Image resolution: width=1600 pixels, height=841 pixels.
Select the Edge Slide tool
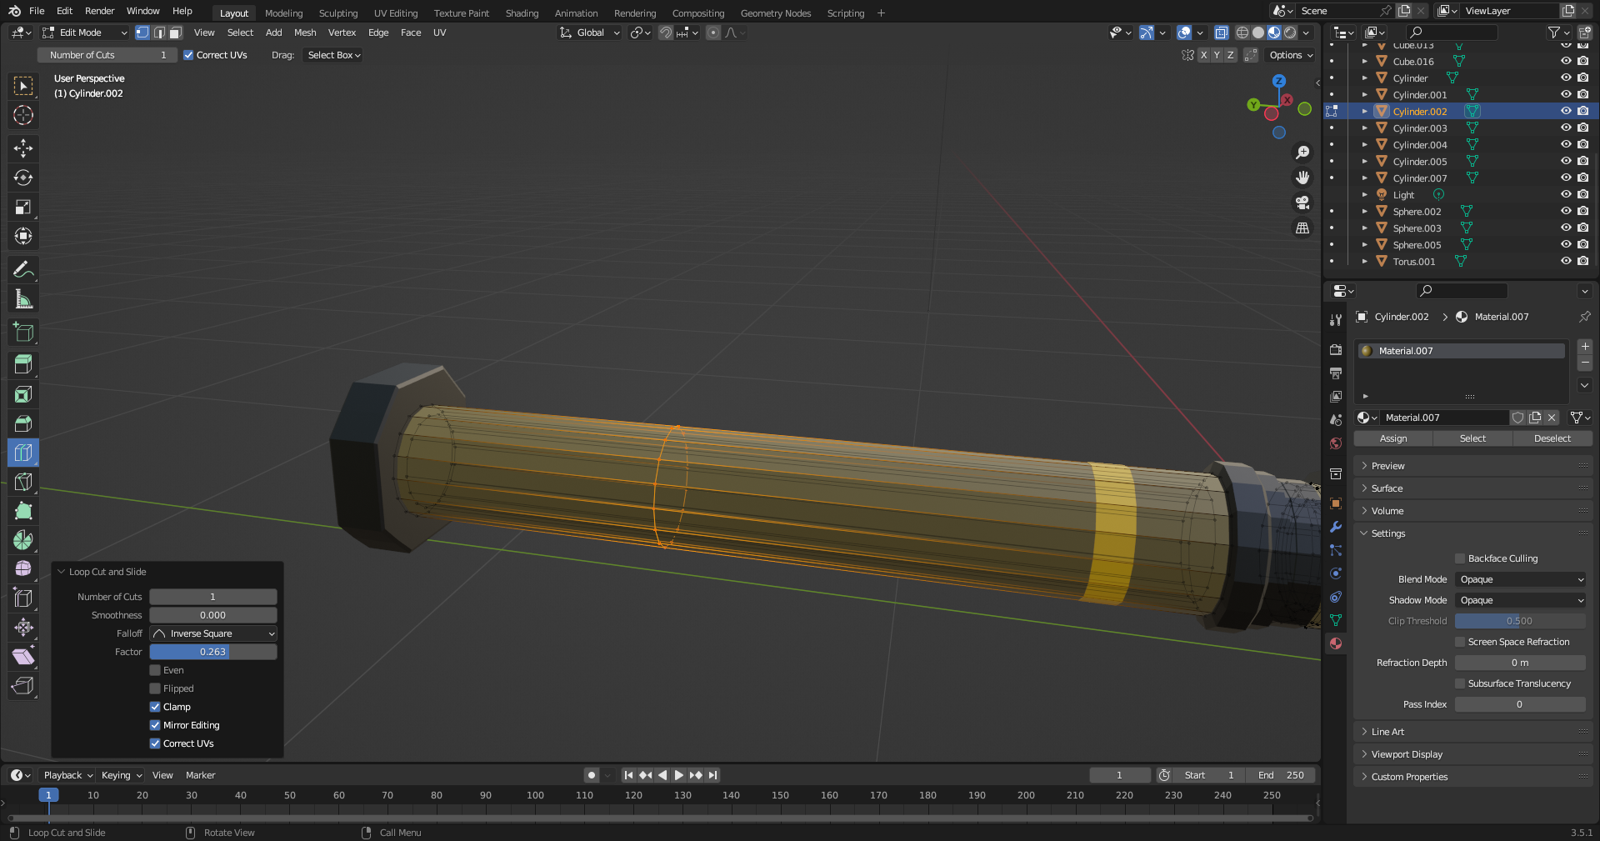click(23, 598)
